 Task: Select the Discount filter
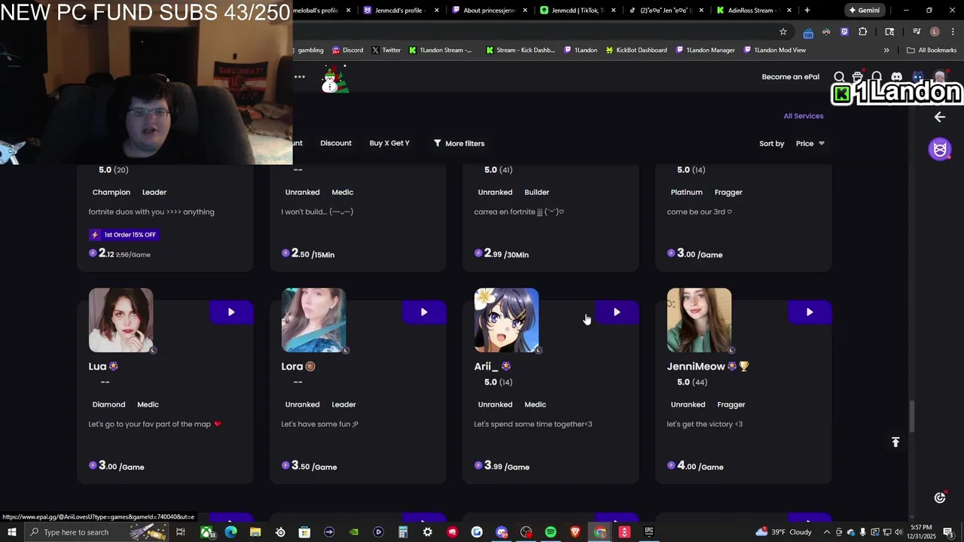tap(336, 143)
